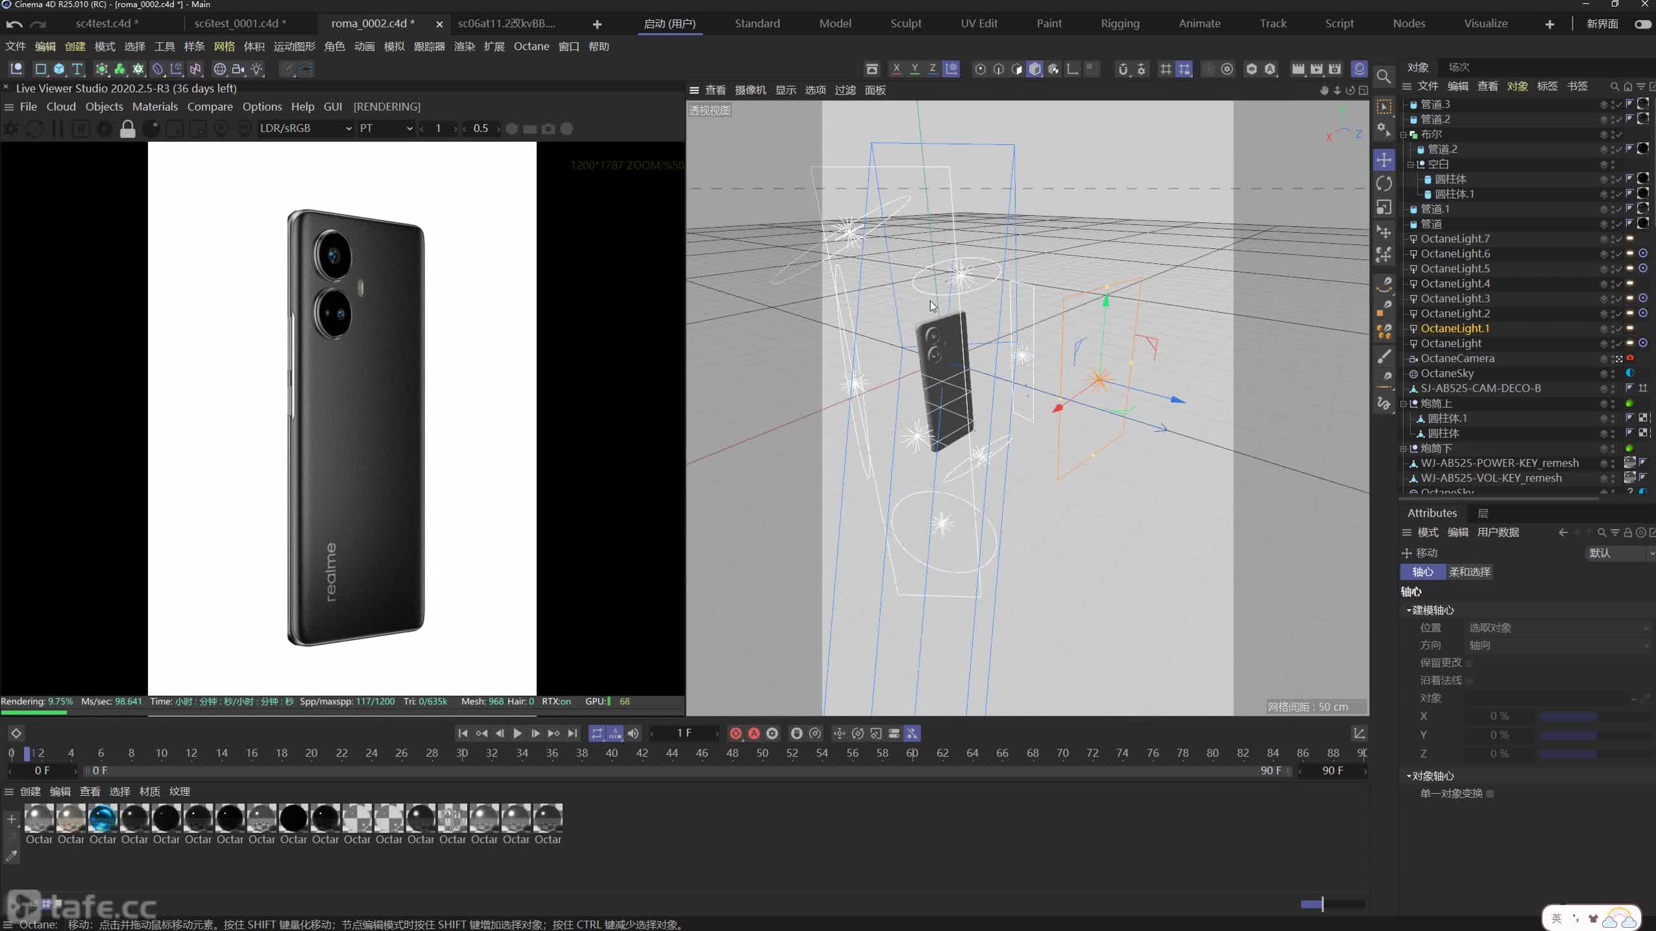This screenshot has height=931, width=1656.
Task: Toggle the sound speaker icon in timeline
Action: (633, 733)
